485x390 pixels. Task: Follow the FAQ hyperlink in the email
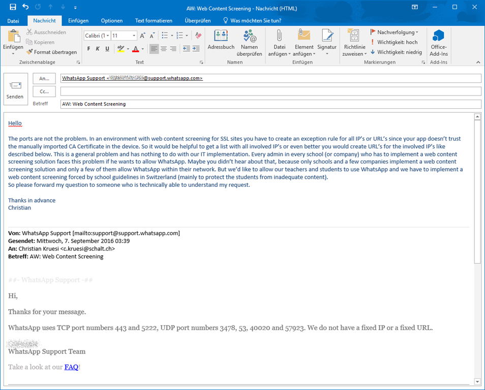coord(71,367)
